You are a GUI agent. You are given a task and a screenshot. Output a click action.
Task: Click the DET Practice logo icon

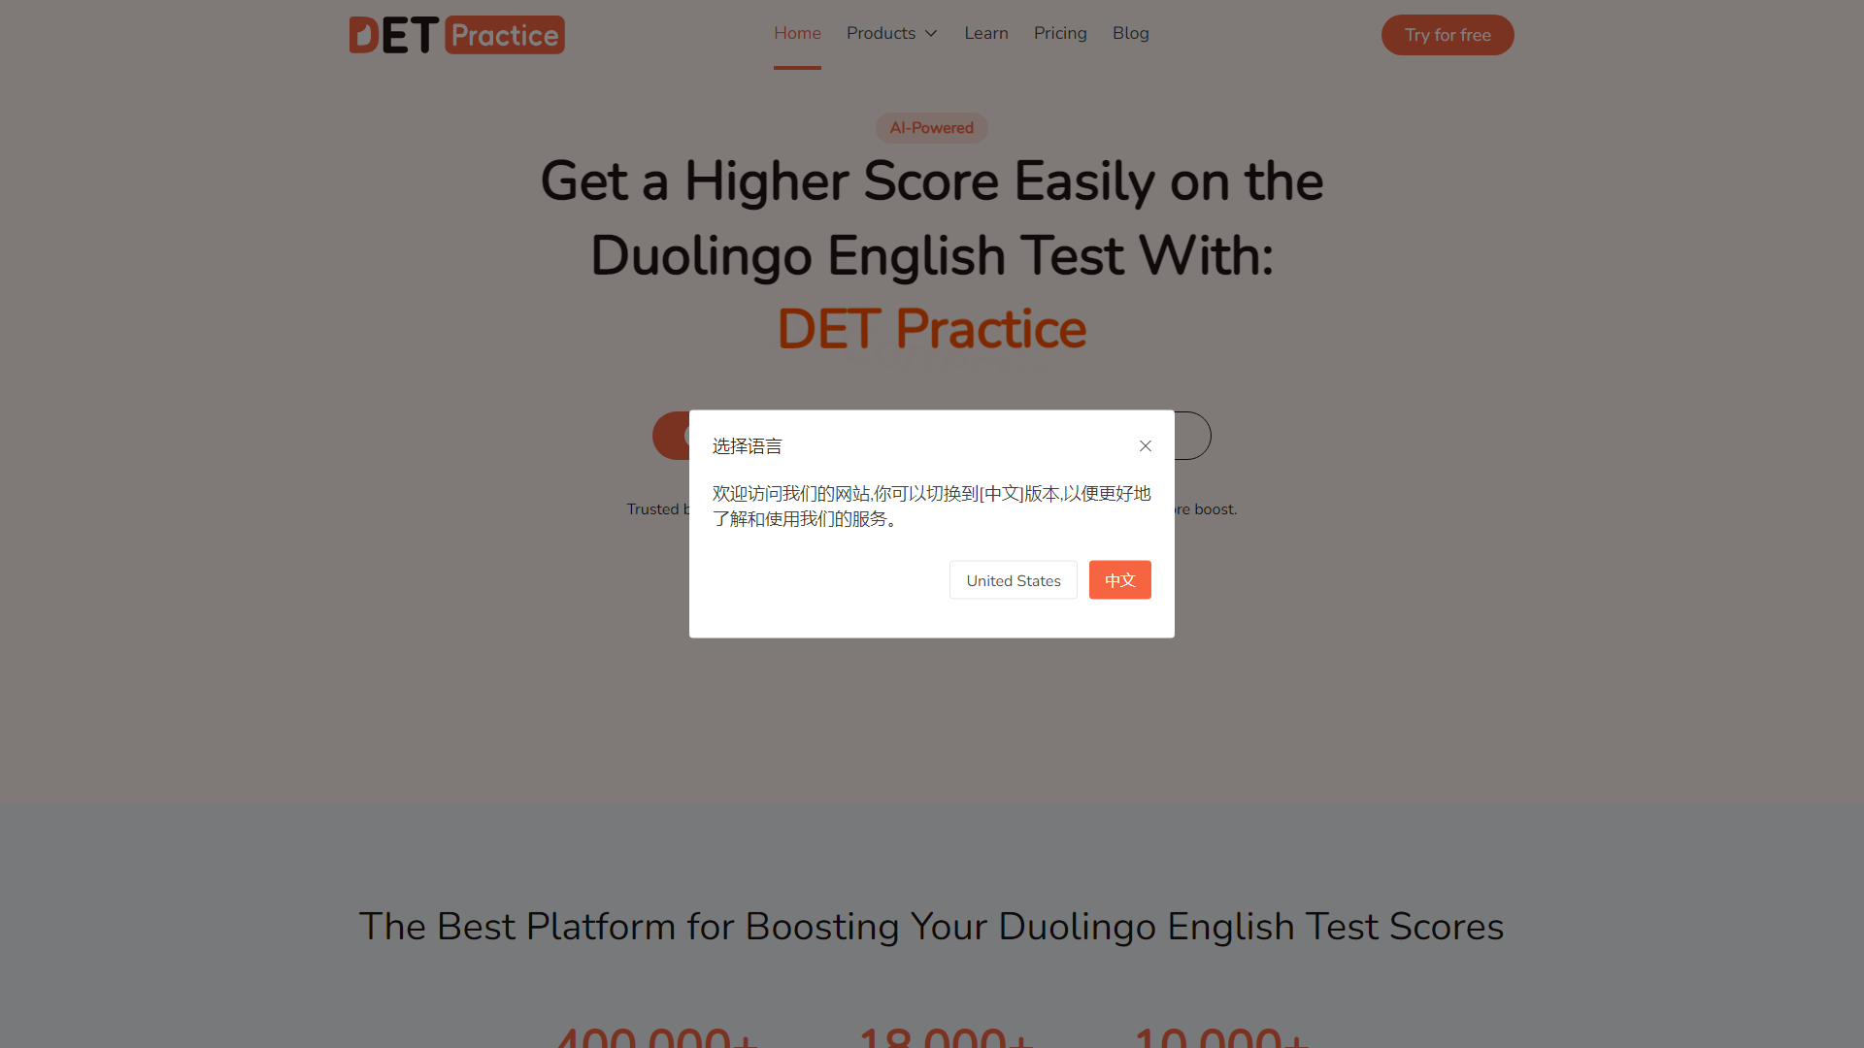pos(455,33)
